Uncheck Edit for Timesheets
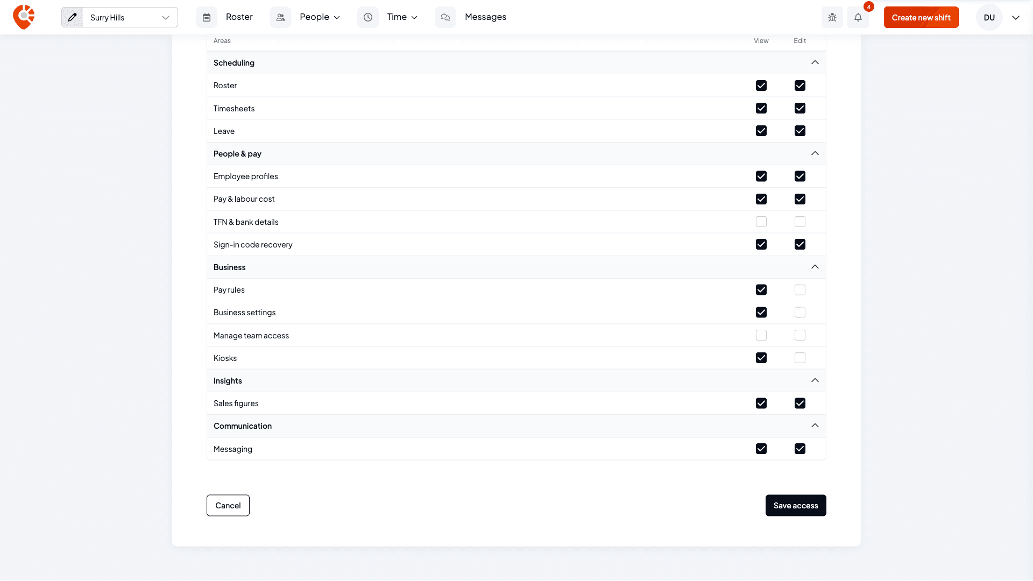1033x581 pixels. pyautogui.click(x=800, y=108)
